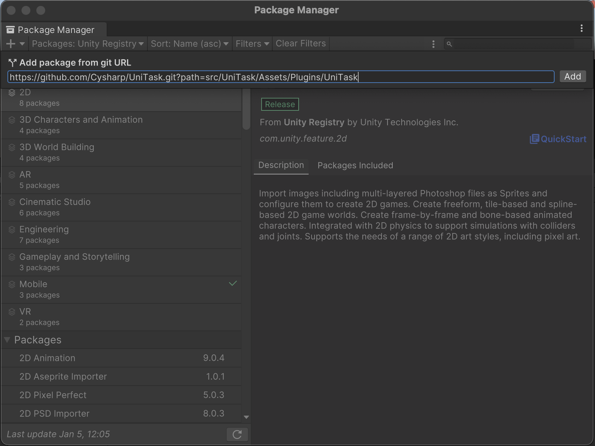Open the add package dropdown arrow
This screenshot has height=446, width=595.
(22, 44)
